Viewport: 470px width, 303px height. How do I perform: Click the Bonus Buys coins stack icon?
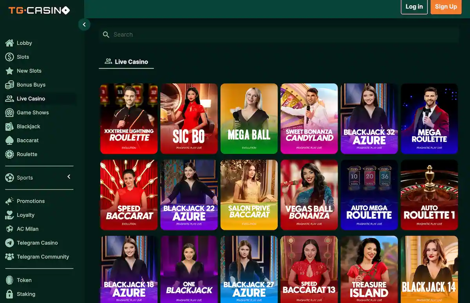point(9,85)
